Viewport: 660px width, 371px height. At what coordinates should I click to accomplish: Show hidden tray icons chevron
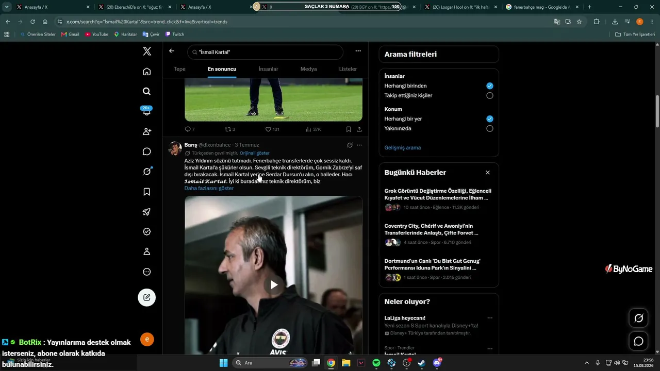click(x=587, y=363)
